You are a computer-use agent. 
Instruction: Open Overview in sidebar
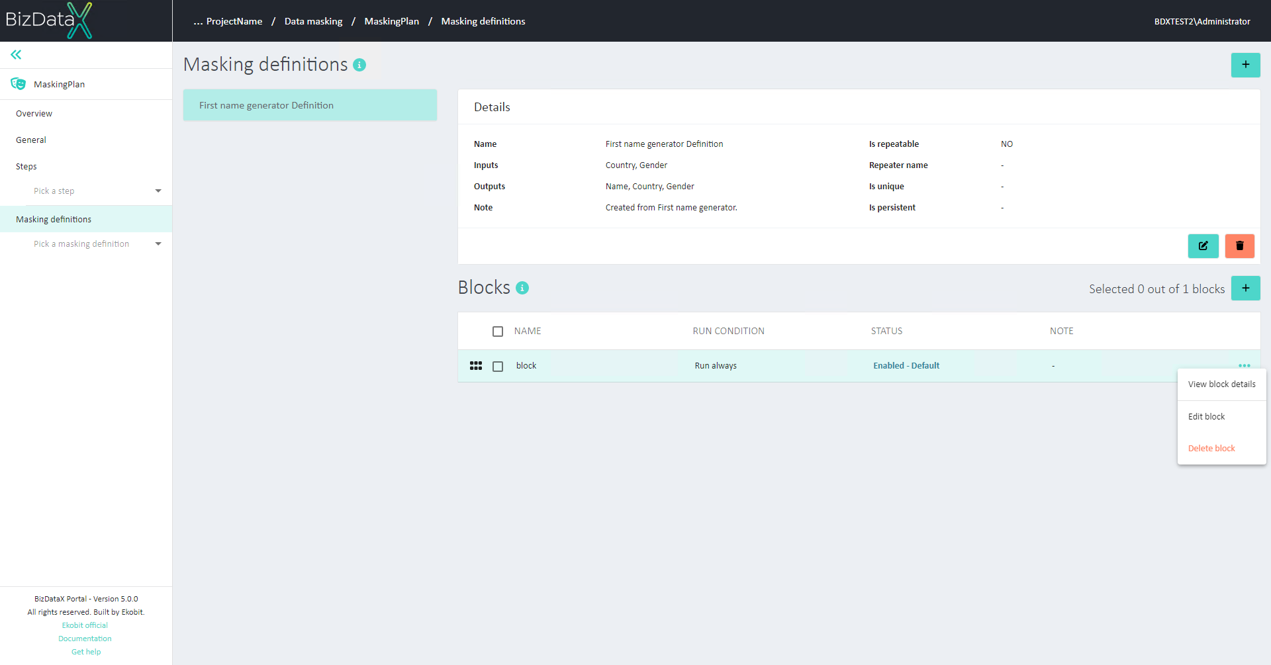click(x=34, y=114)
